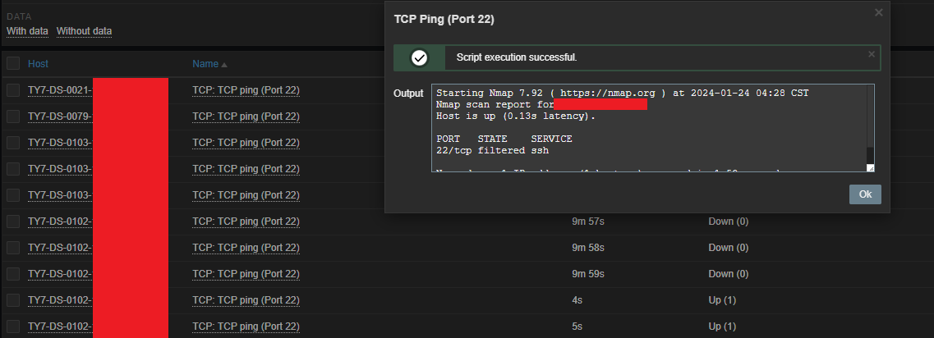934x338 pixels.
Task: Sort the table by Host column
Action: click(38, 64)
